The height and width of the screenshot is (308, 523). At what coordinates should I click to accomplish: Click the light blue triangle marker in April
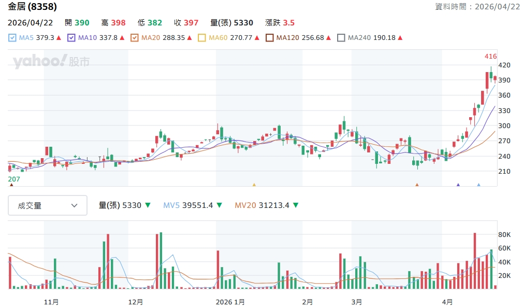point(478,185)
